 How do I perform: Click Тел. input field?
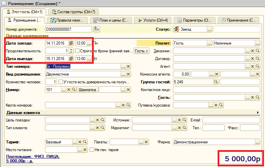[x=214, y=128]
